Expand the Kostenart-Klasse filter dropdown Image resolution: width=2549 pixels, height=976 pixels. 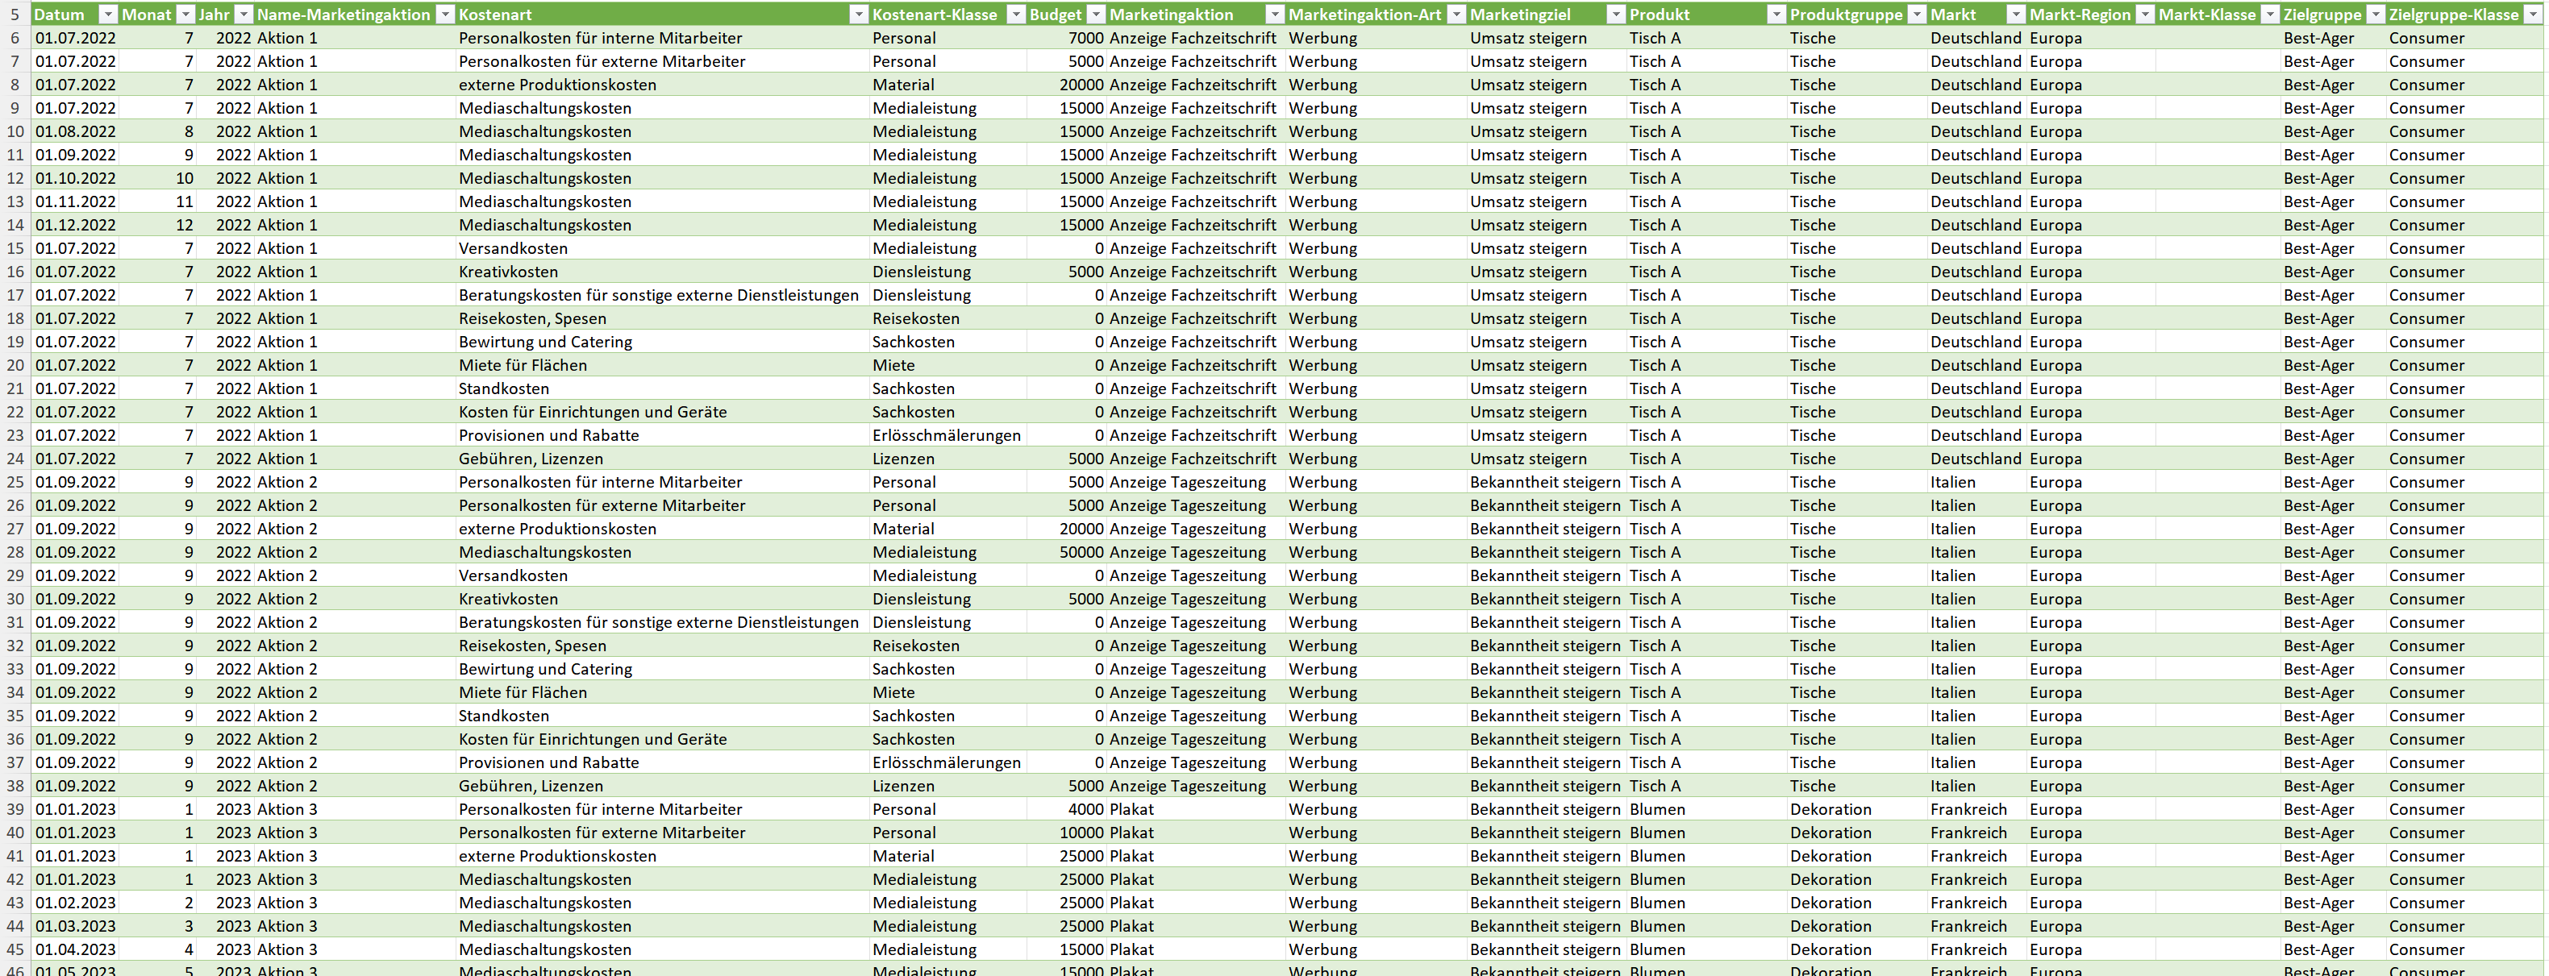tap(1015, 15)
